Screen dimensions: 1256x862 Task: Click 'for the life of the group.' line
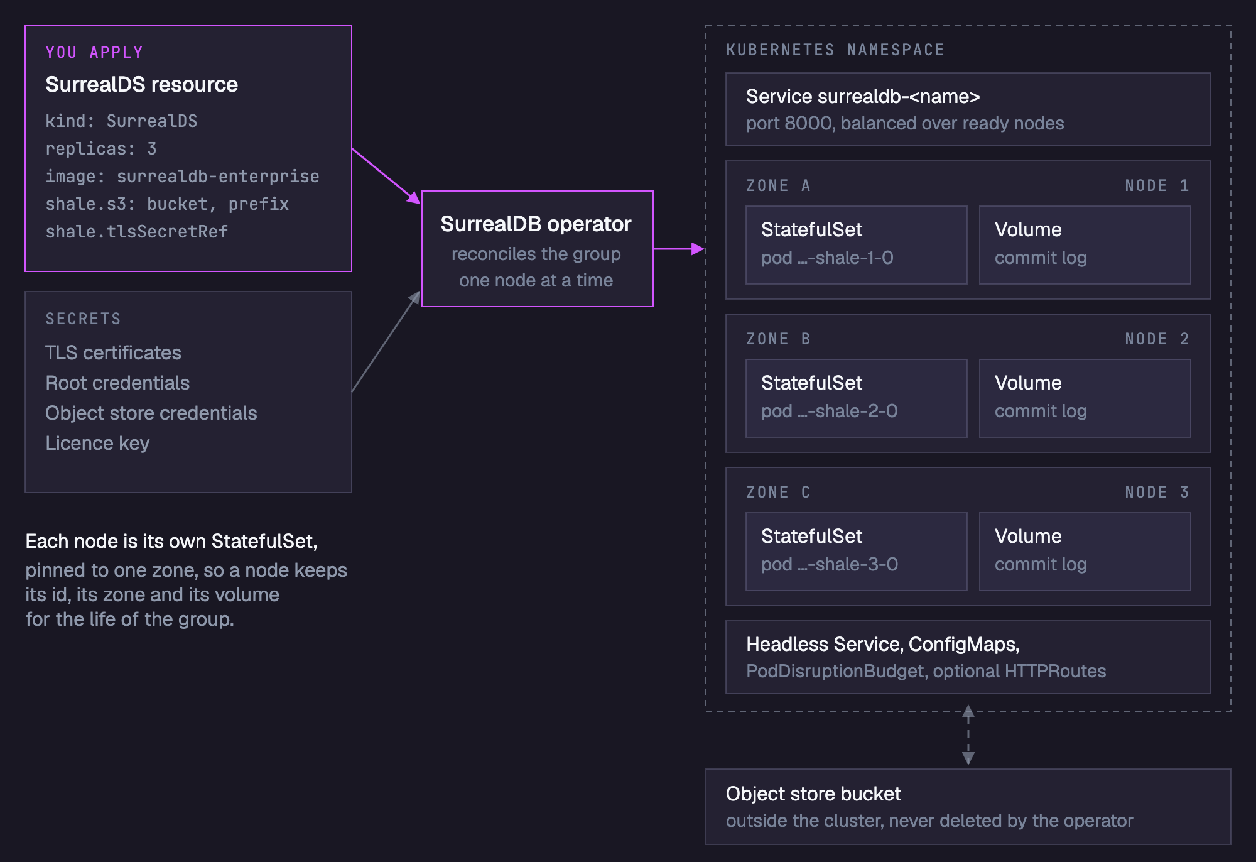(129, 619)
